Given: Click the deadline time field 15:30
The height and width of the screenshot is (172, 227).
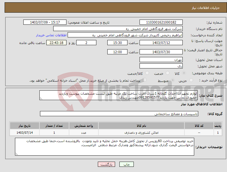Looking at the screenshot, I should click(117, 43).
